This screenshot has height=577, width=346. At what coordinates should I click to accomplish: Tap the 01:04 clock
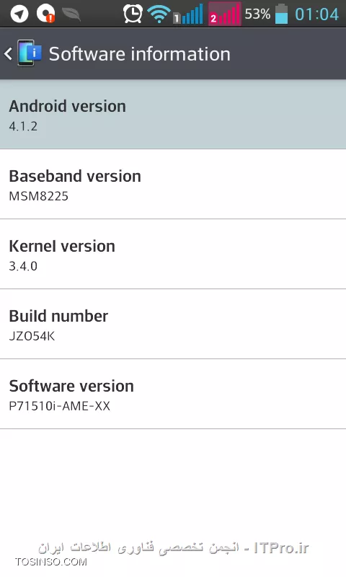coord(316,14)
